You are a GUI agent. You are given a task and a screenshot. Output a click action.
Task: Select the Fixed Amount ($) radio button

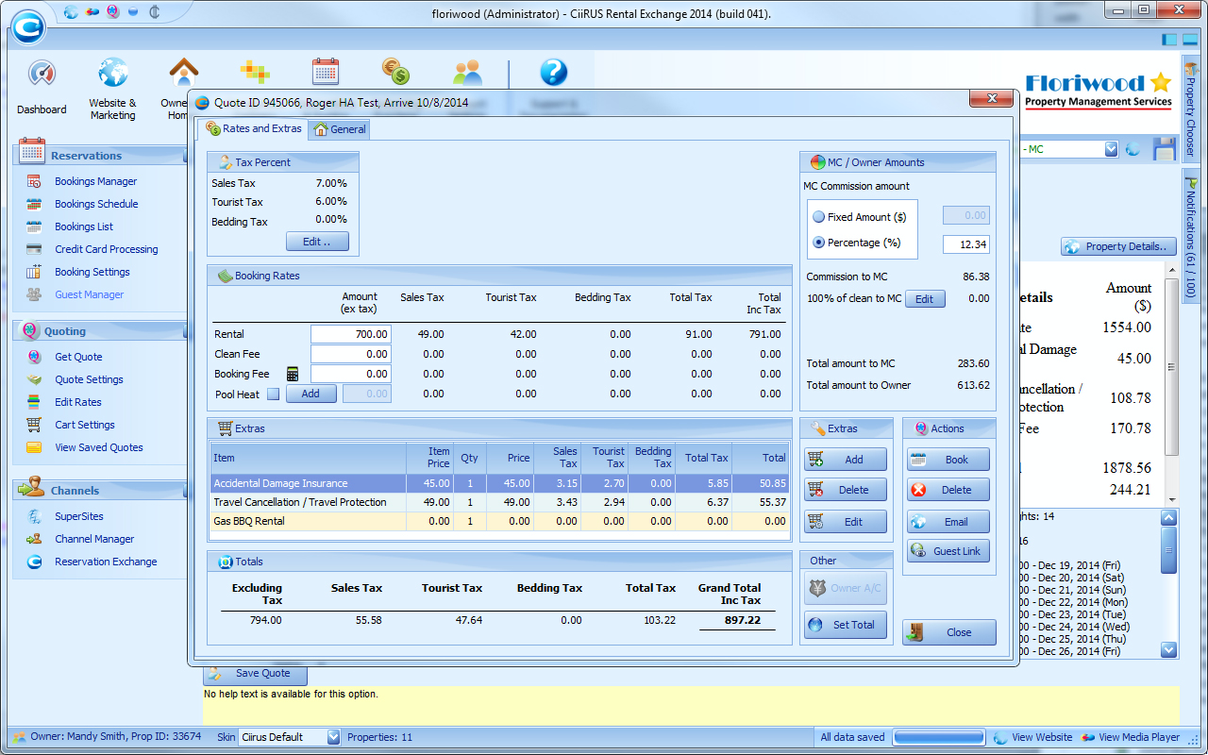click(818, 217)
